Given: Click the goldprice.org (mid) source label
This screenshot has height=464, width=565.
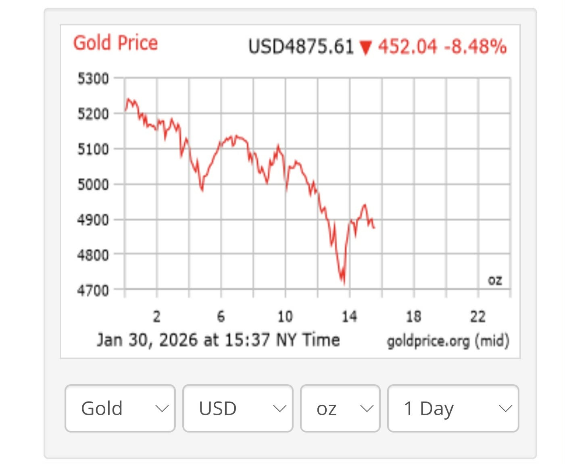Looking at the screenshot, I should pos(448,341).
